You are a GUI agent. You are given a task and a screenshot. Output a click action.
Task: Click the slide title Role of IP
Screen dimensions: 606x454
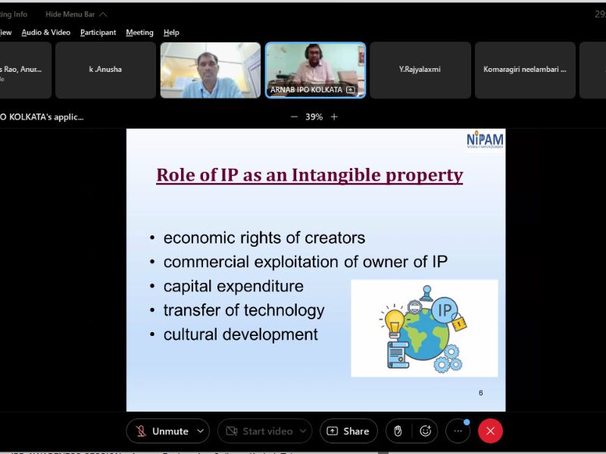click(310, 175)
